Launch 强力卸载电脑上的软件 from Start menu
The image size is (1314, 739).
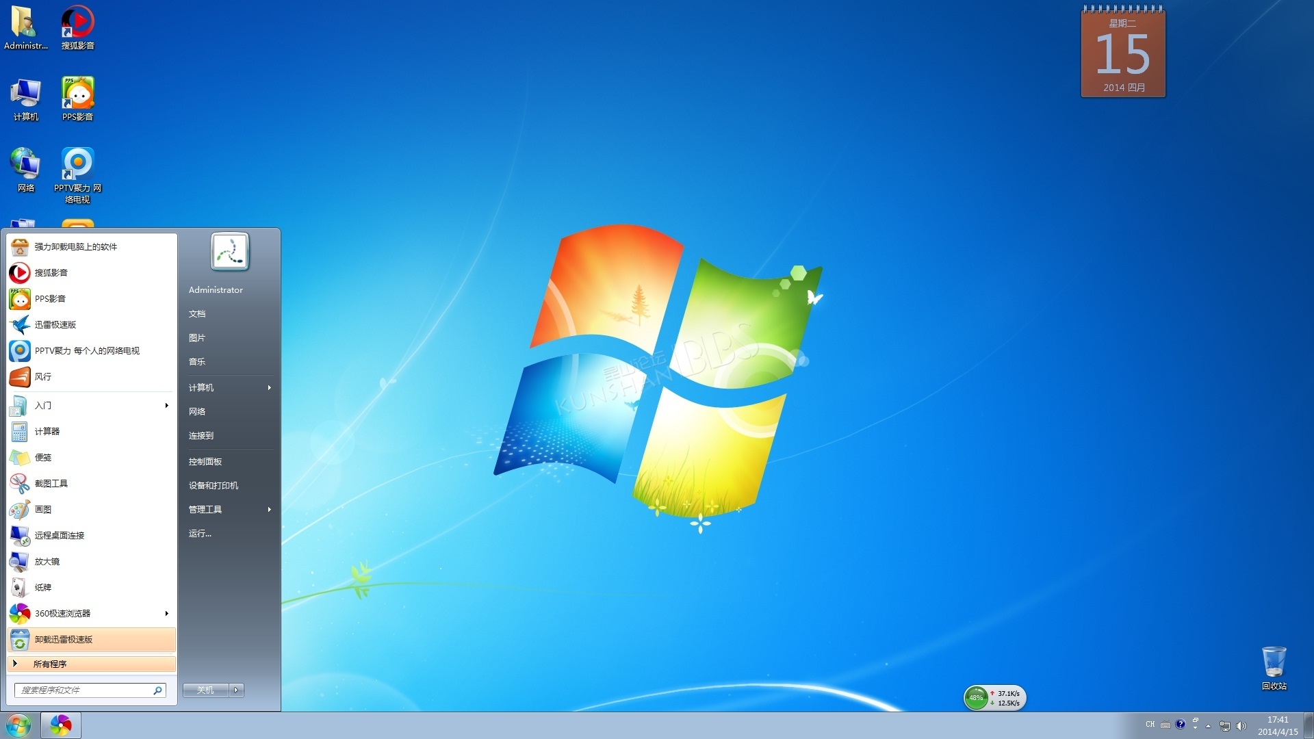pos(92,247)
